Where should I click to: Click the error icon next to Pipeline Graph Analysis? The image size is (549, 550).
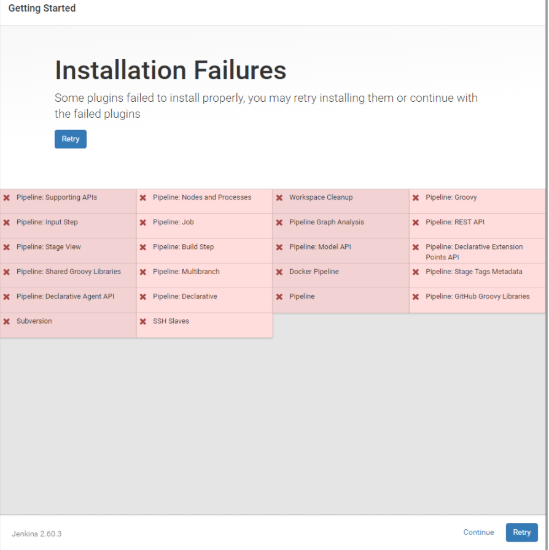tap(279, 222)
